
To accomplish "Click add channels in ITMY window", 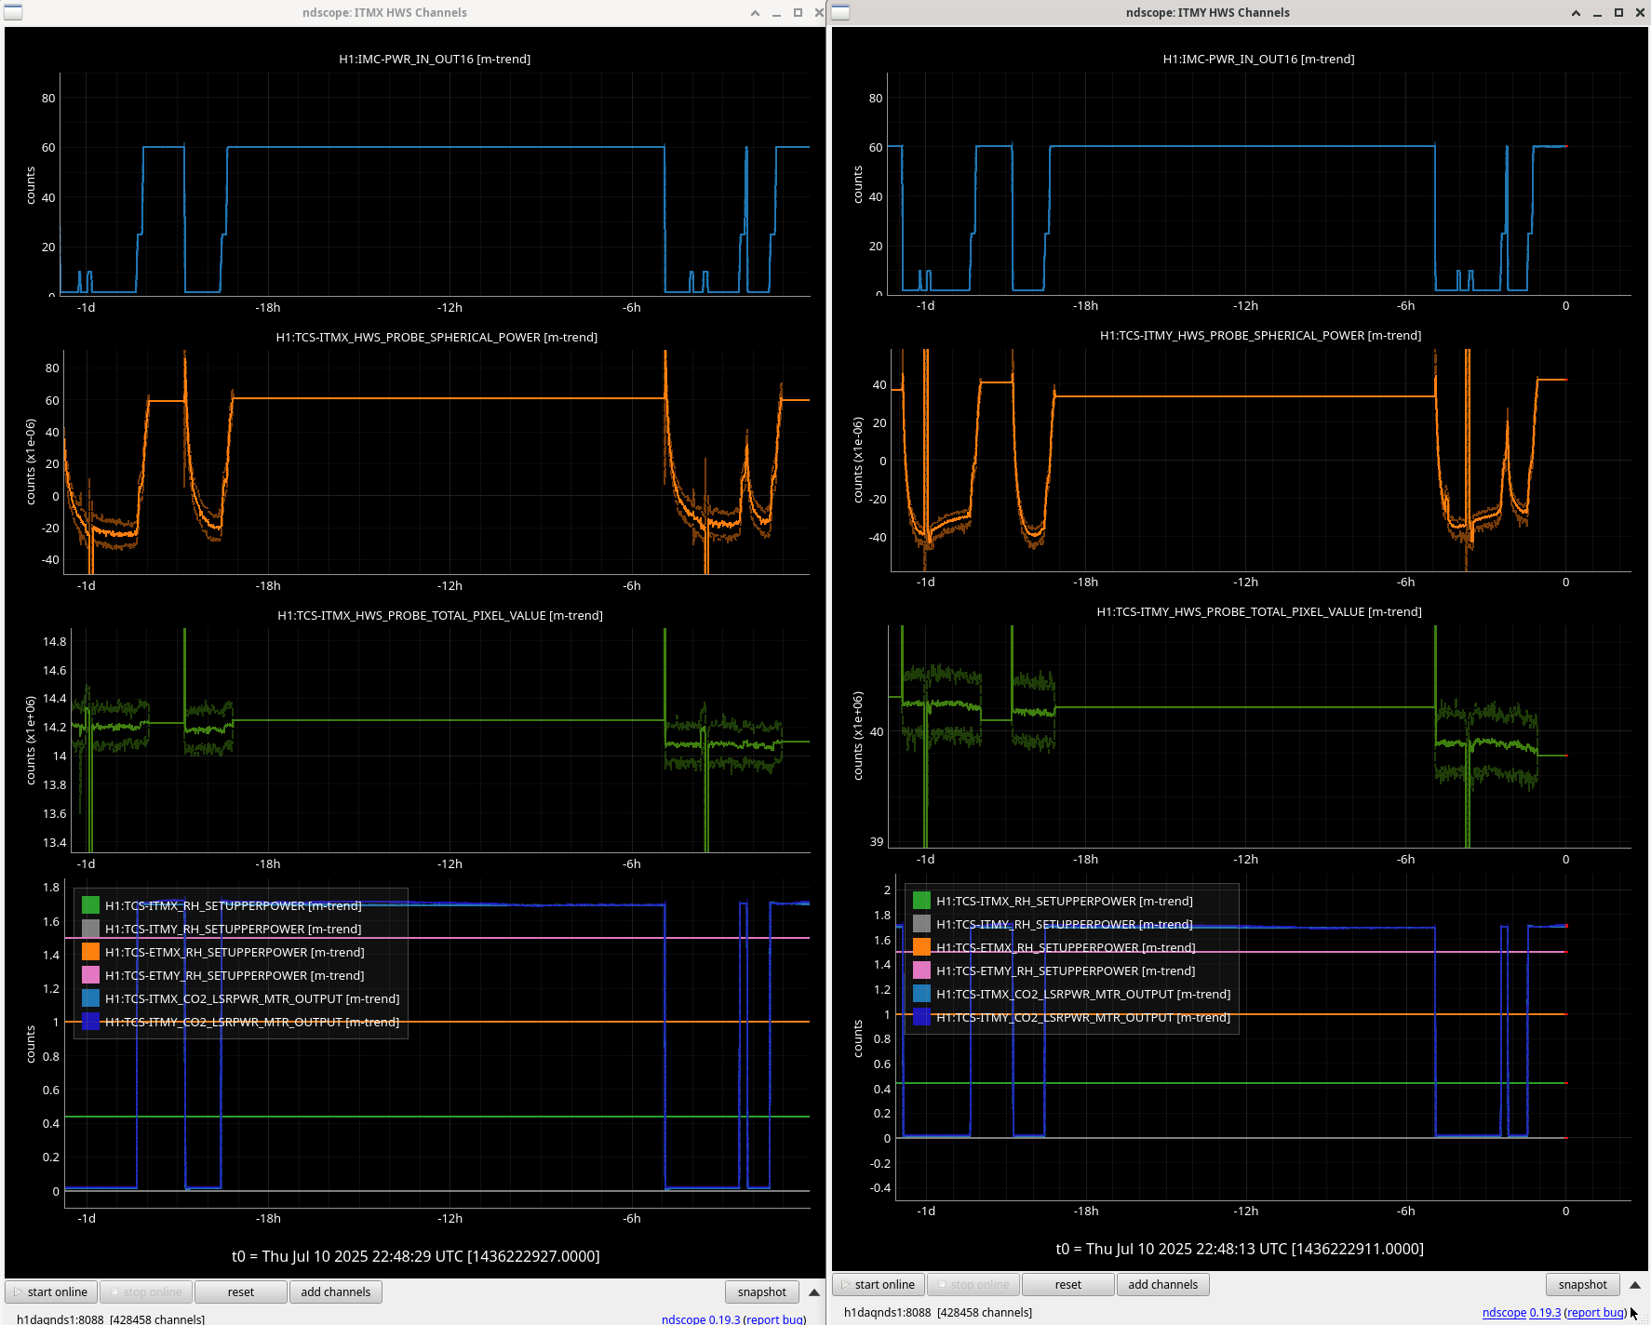I will [x=1162, y=1284].
